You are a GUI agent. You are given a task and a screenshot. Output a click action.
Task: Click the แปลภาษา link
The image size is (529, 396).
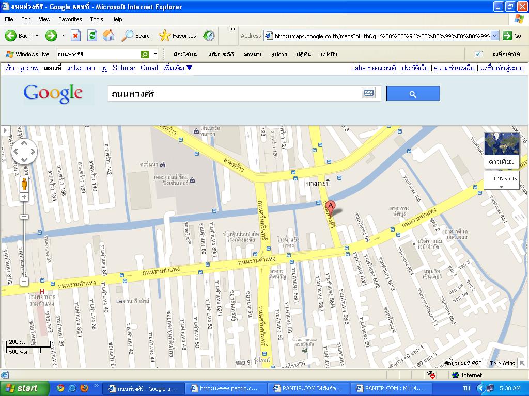(x=81, y=68)
